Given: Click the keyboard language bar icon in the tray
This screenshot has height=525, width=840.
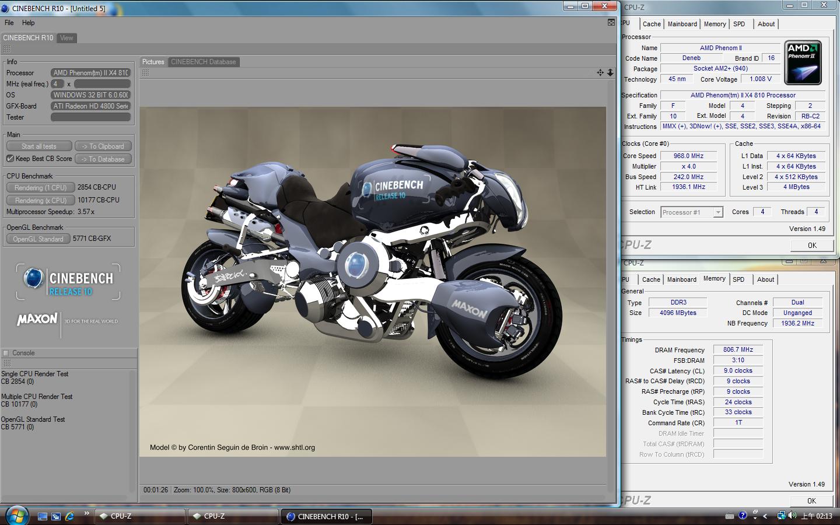Looking at the screenshot, I should click(x=729, y=516).
